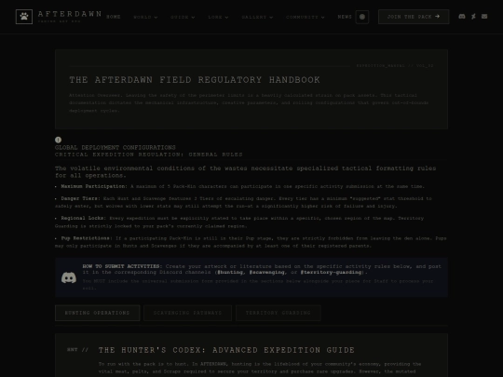Click the Danger Tiers rule label
Screen dimensions: 503x377
tap(80, 198)
